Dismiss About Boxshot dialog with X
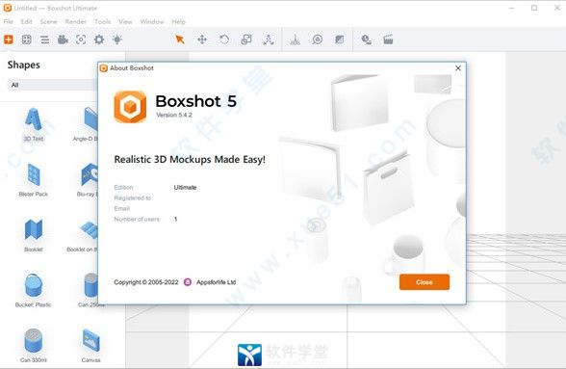Viewport: 566px width, 369px height. point(458,68)
